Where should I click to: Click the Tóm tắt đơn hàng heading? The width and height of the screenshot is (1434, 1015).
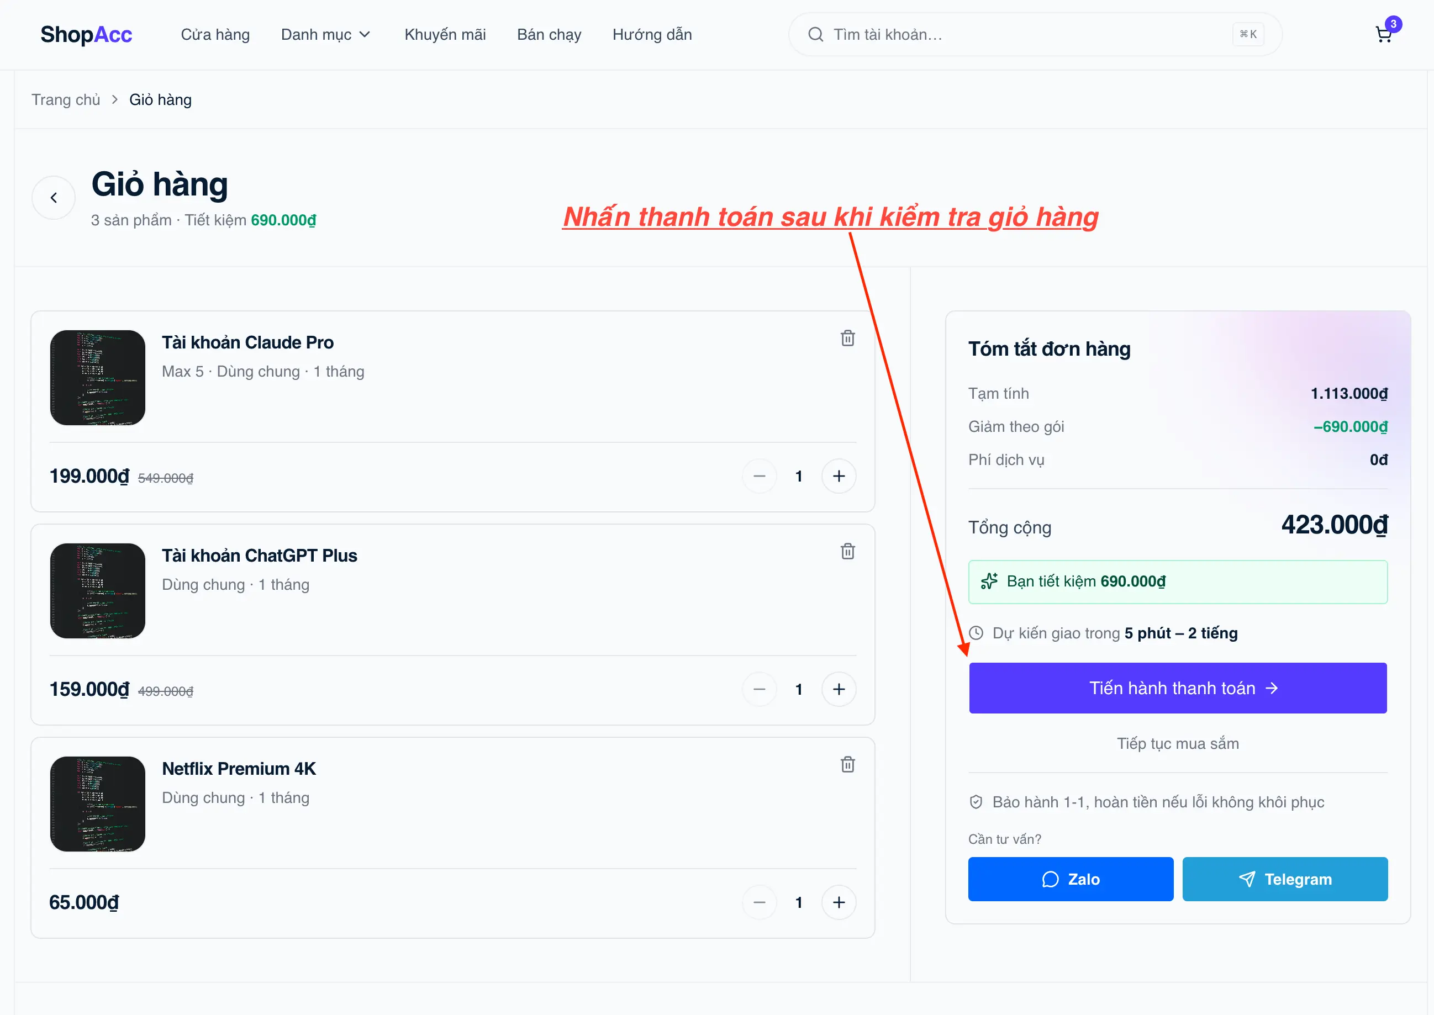click(1049, 349)
